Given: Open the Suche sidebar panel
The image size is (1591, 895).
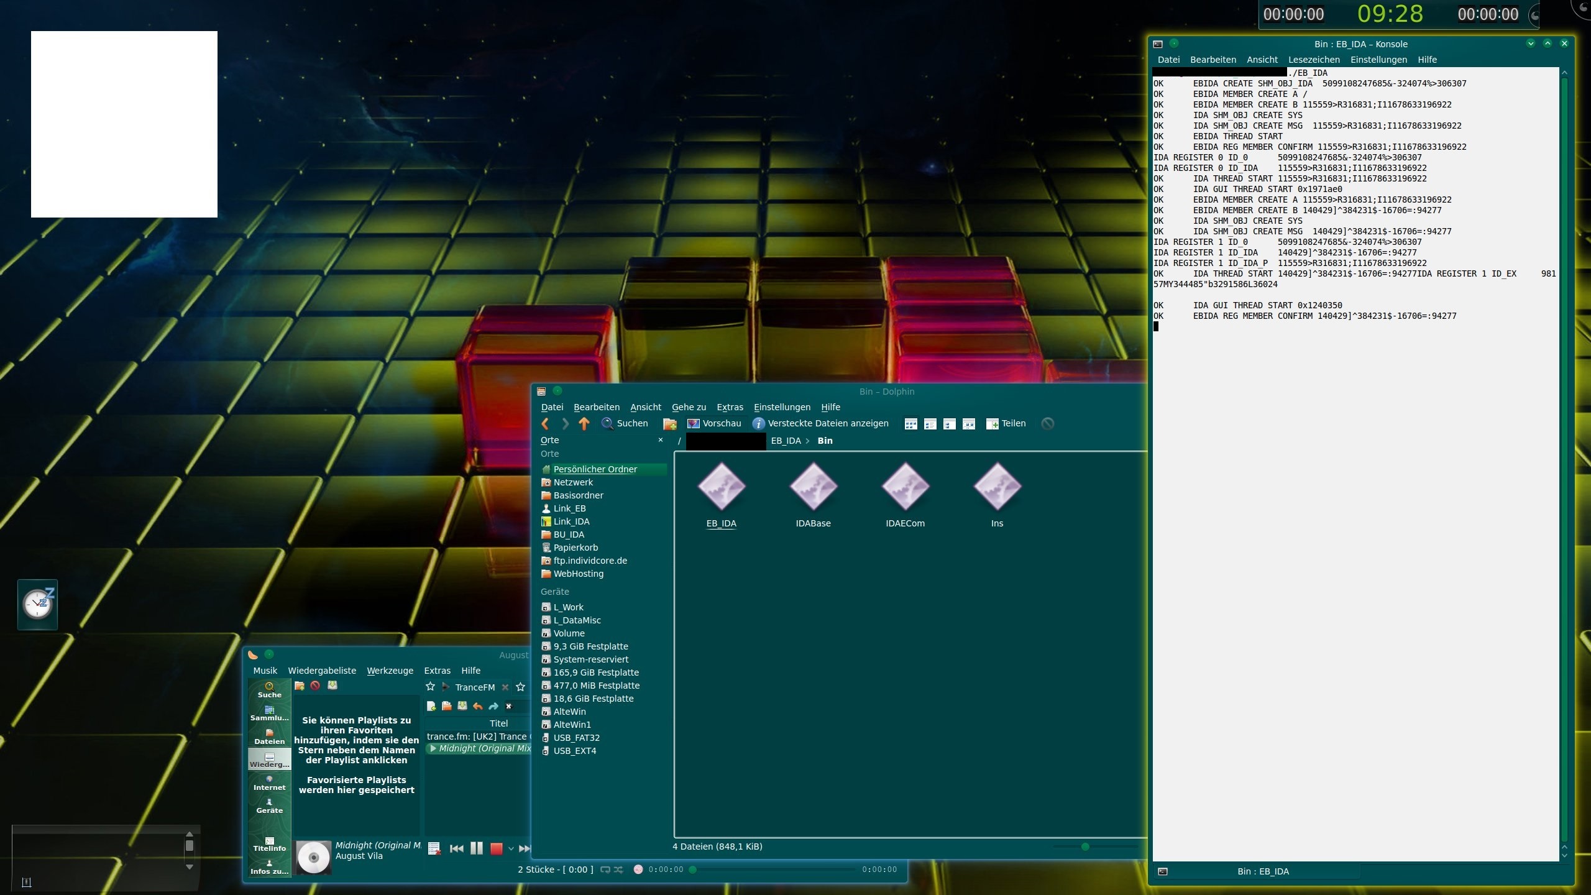Looking at the screenshot, I should point(269,690).
